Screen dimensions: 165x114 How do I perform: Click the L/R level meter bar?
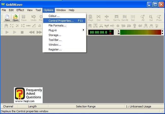[x=140, y=32]
